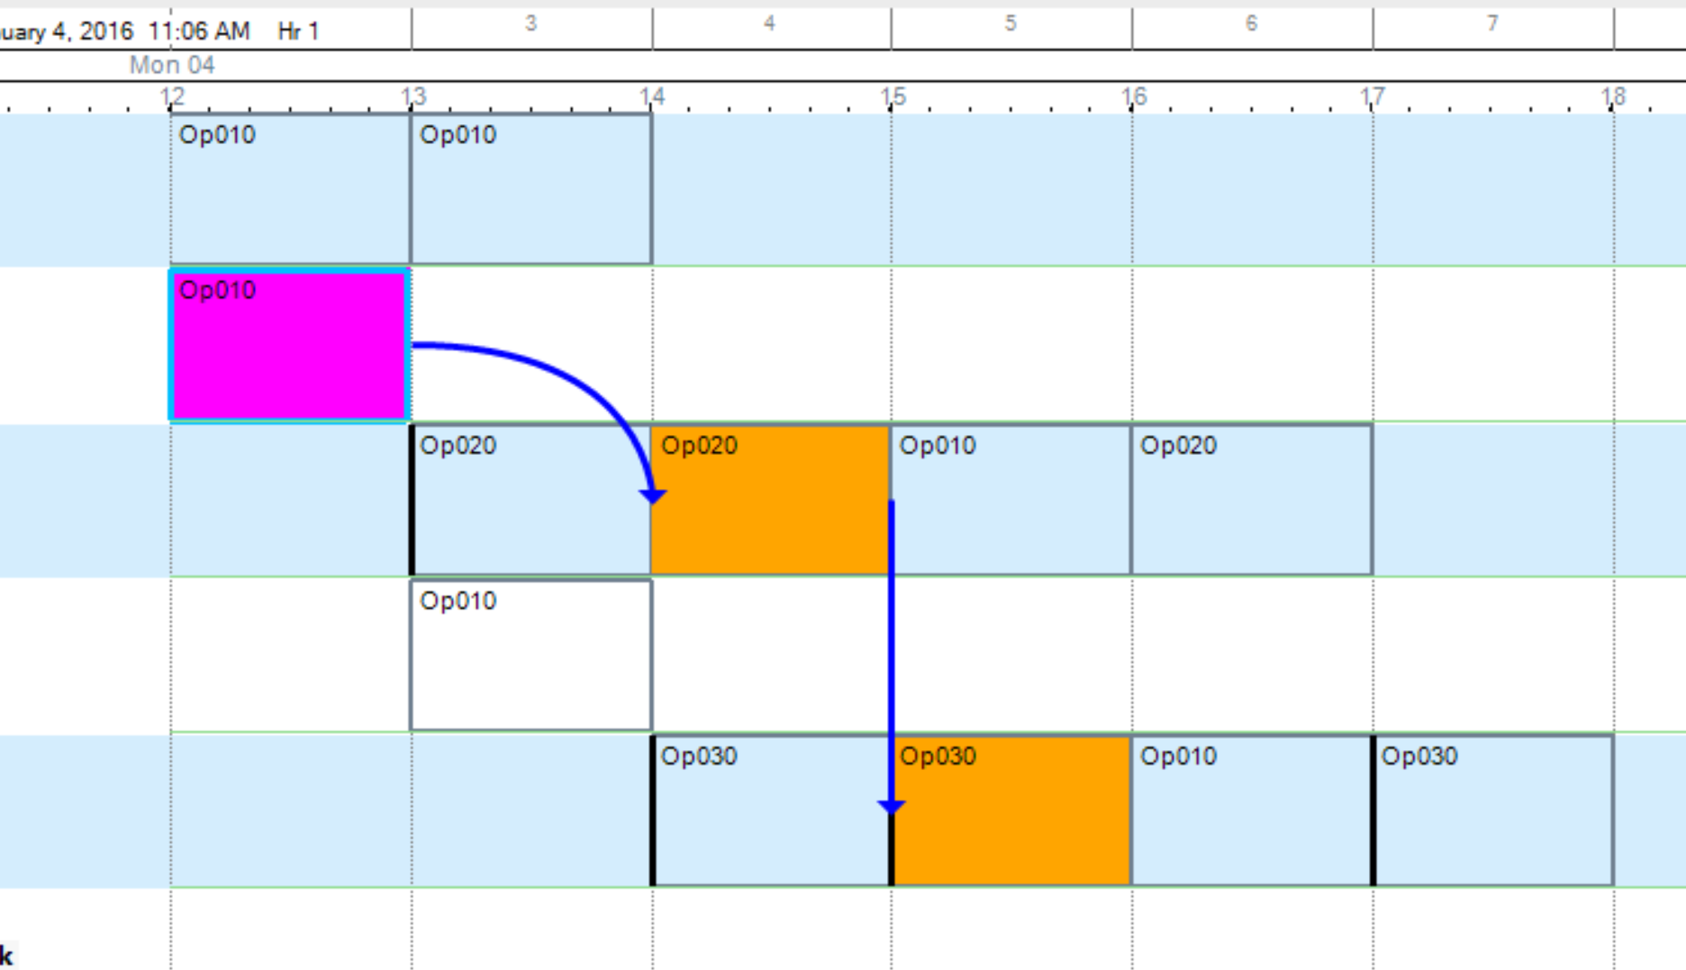Click the 14 hour mark on timescale
The height and width of the screenshot is (970, 1686).
click(x=653, y=96)
